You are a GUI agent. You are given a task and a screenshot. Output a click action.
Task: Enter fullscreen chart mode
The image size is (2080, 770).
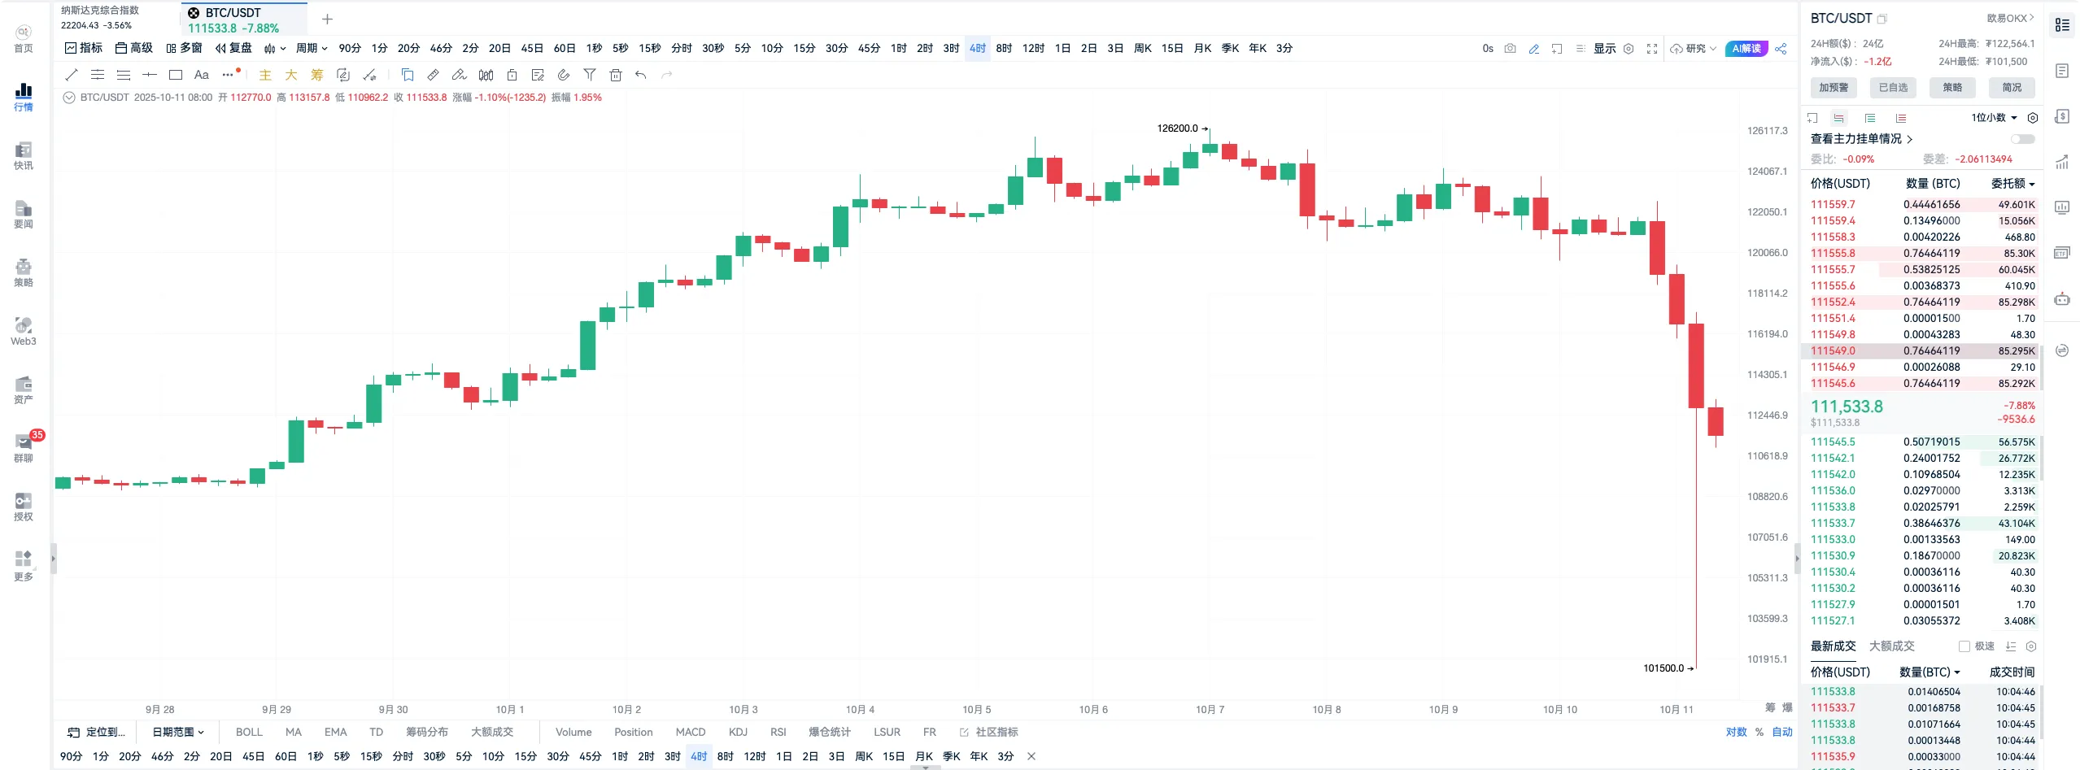1652,49
